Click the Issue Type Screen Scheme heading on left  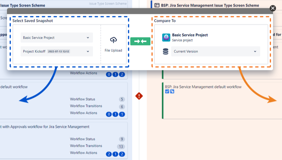[x=23, y=5]
